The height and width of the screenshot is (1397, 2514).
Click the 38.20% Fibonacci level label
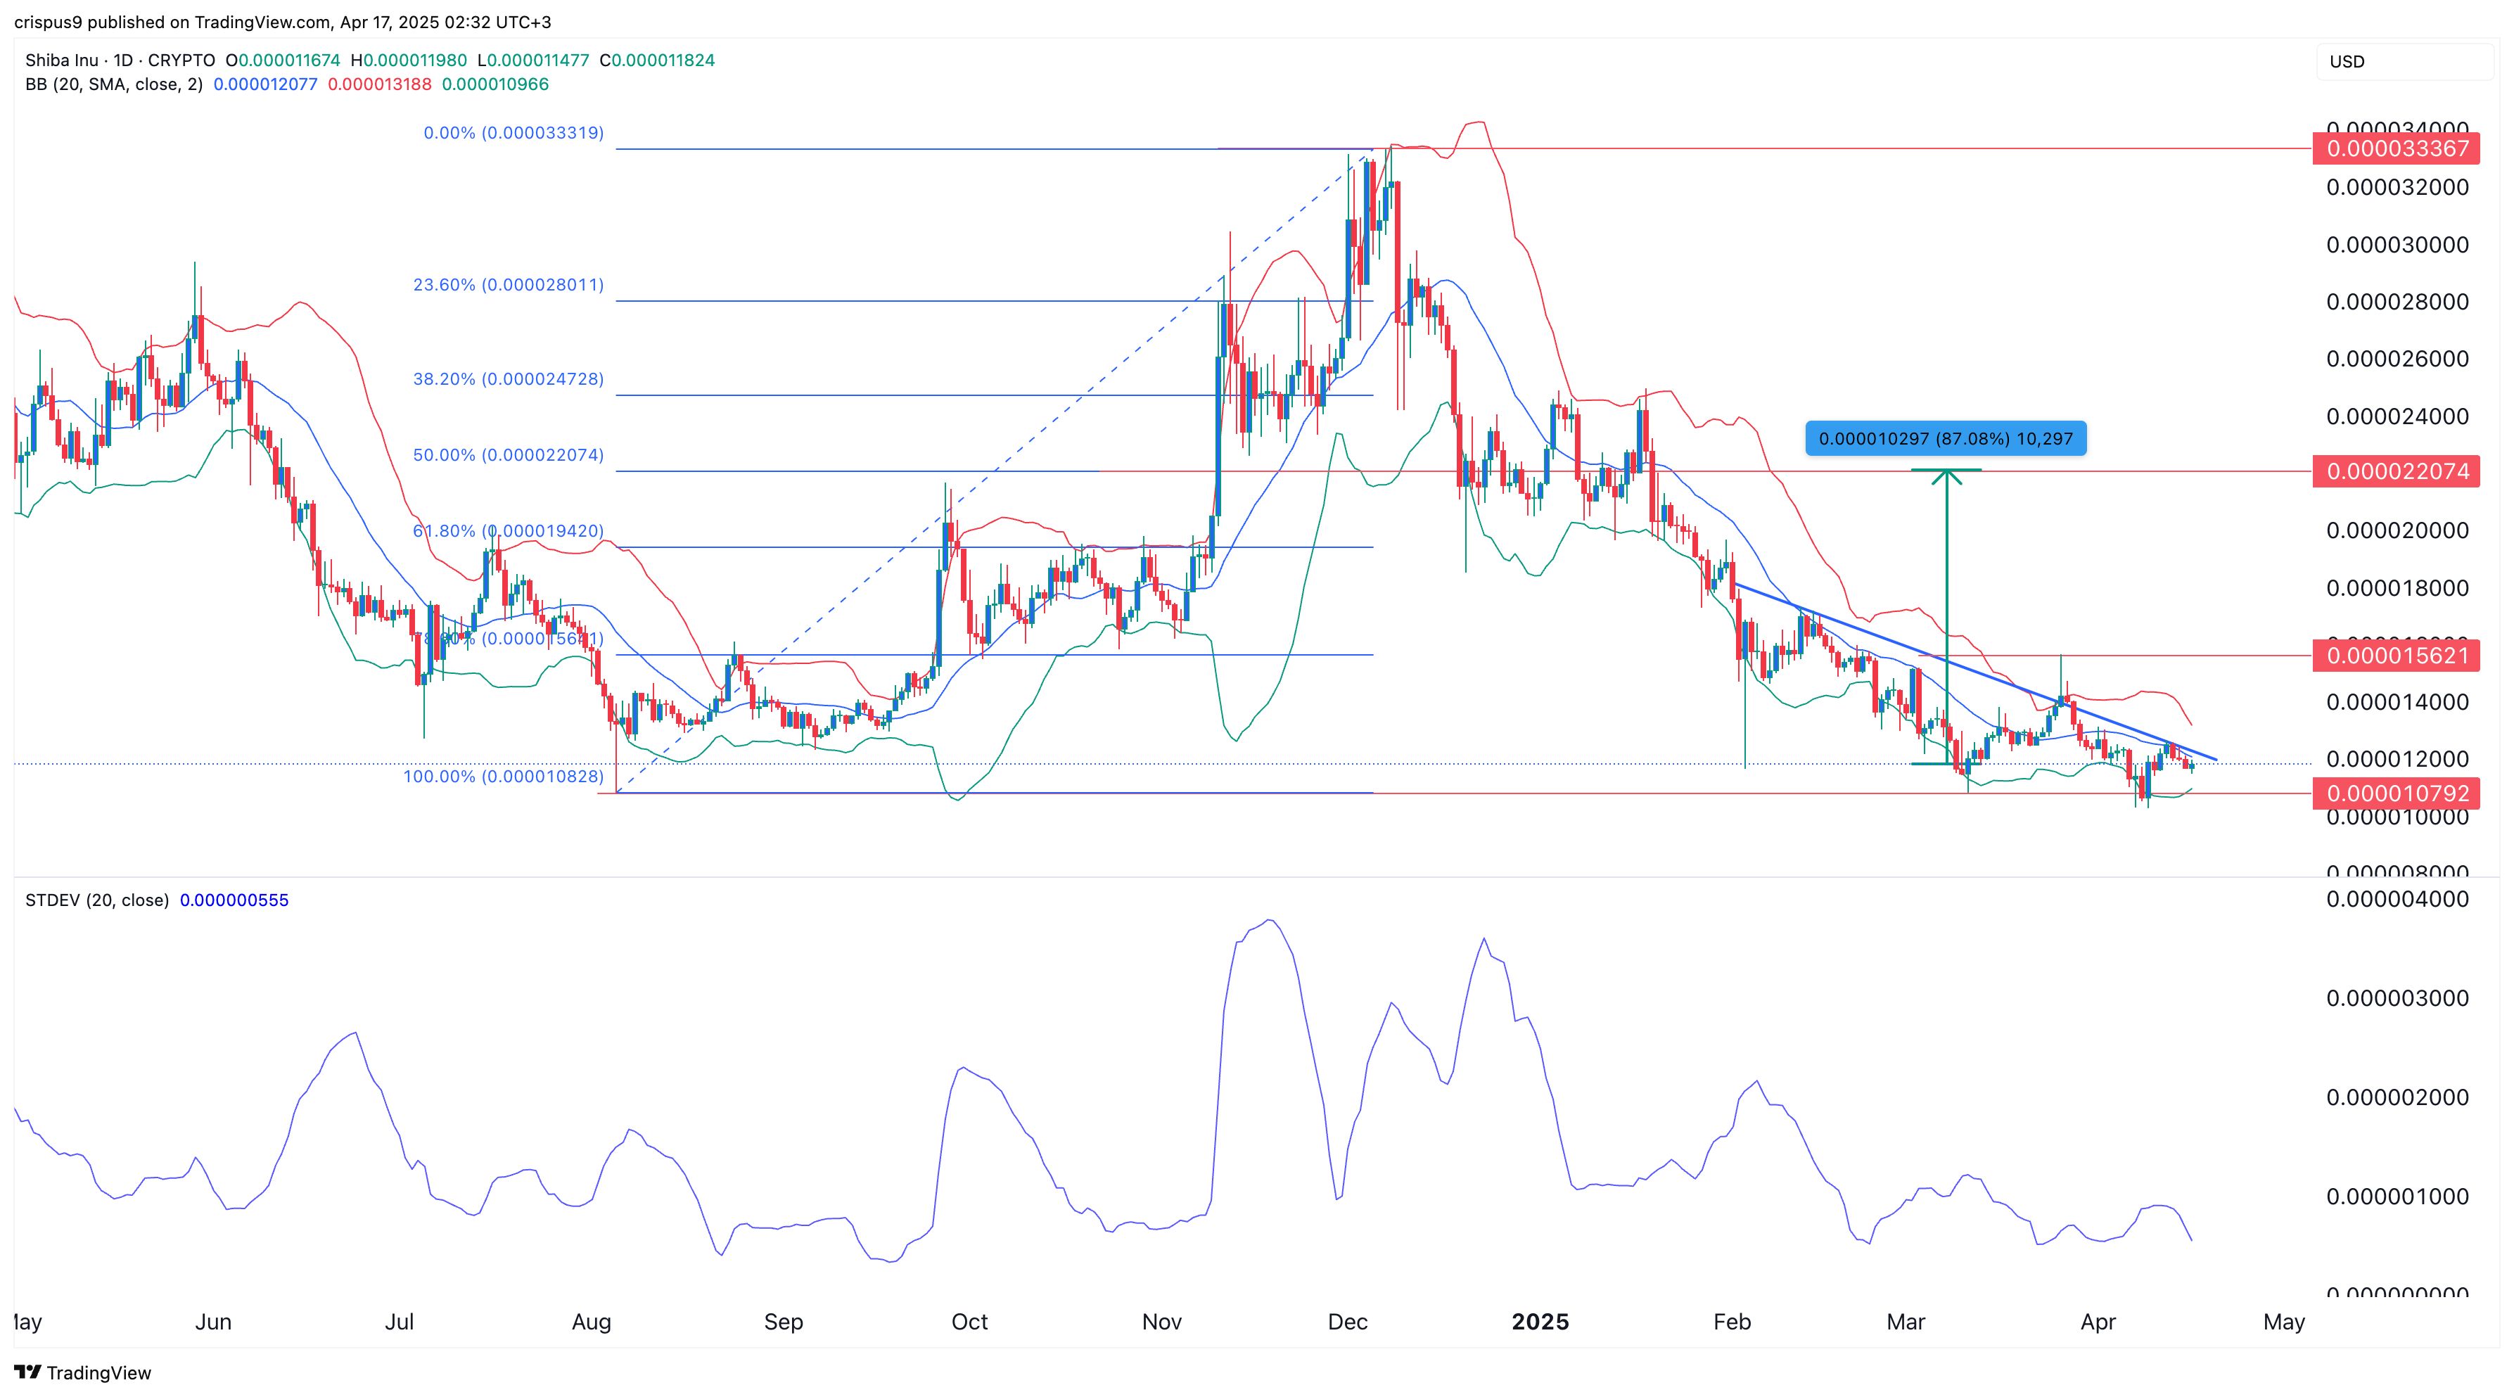(x=509, y=378)
